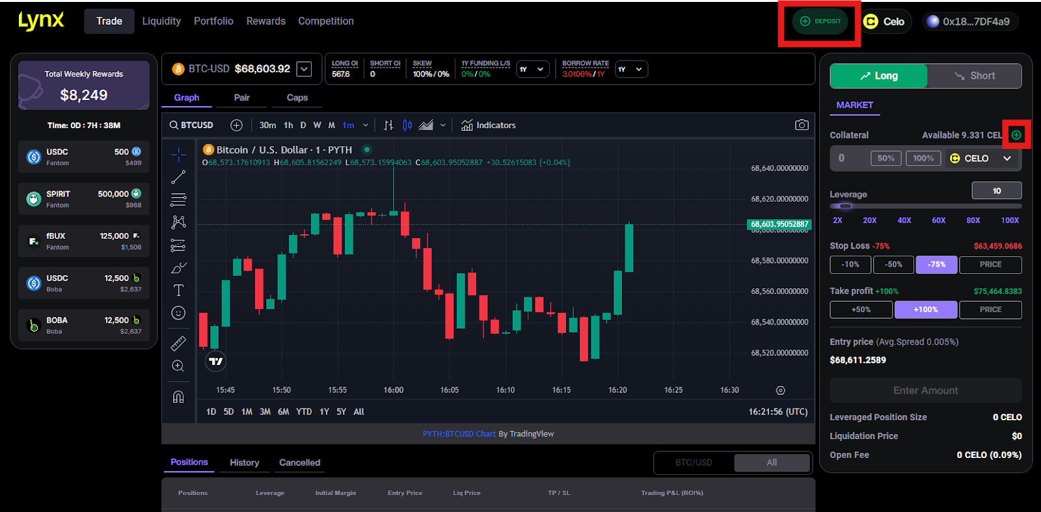Open the Fibonacci lines tool
The image size is (1041, 512).
point(178,199)
